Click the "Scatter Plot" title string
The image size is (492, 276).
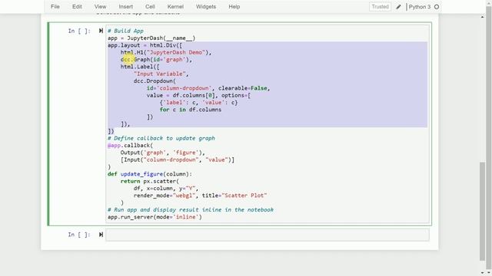click(x=244, y=195)
